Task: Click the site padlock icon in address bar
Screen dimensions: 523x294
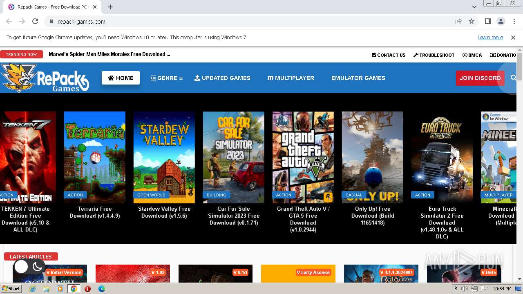Action: click(51, 22)
